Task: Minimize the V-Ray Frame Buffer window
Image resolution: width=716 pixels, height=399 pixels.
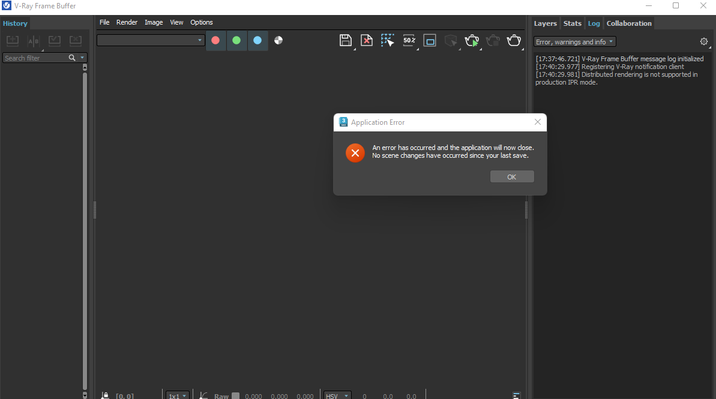Action: 648,6
